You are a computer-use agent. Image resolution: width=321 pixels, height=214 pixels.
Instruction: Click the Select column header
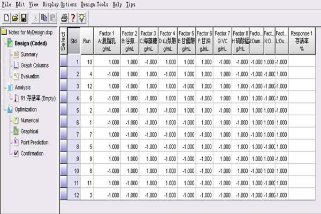(x=64, y=41)
